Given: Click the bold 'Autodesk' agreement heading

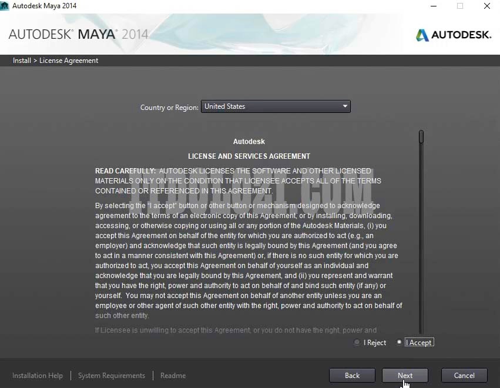Looking at the screenshot, I should tap(249, 141).
